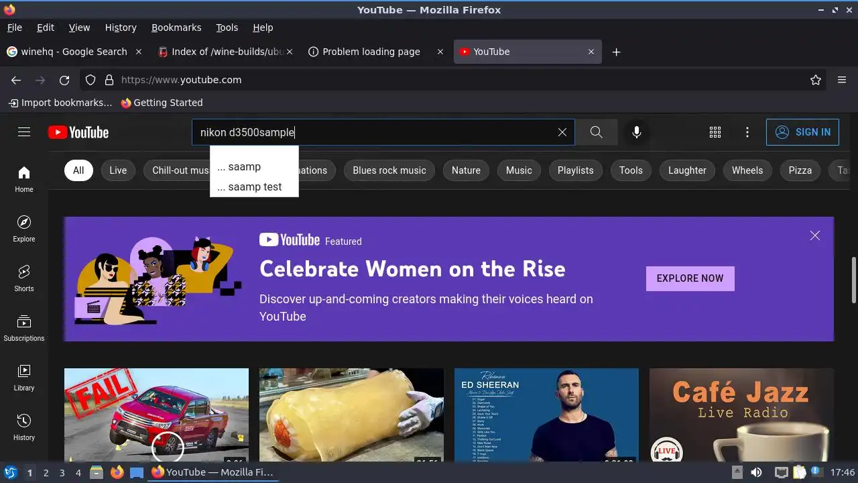The height and width of the screenshot is (483, 858).
Task: Select the Laughter filter chip
Action: pos(687,170)
